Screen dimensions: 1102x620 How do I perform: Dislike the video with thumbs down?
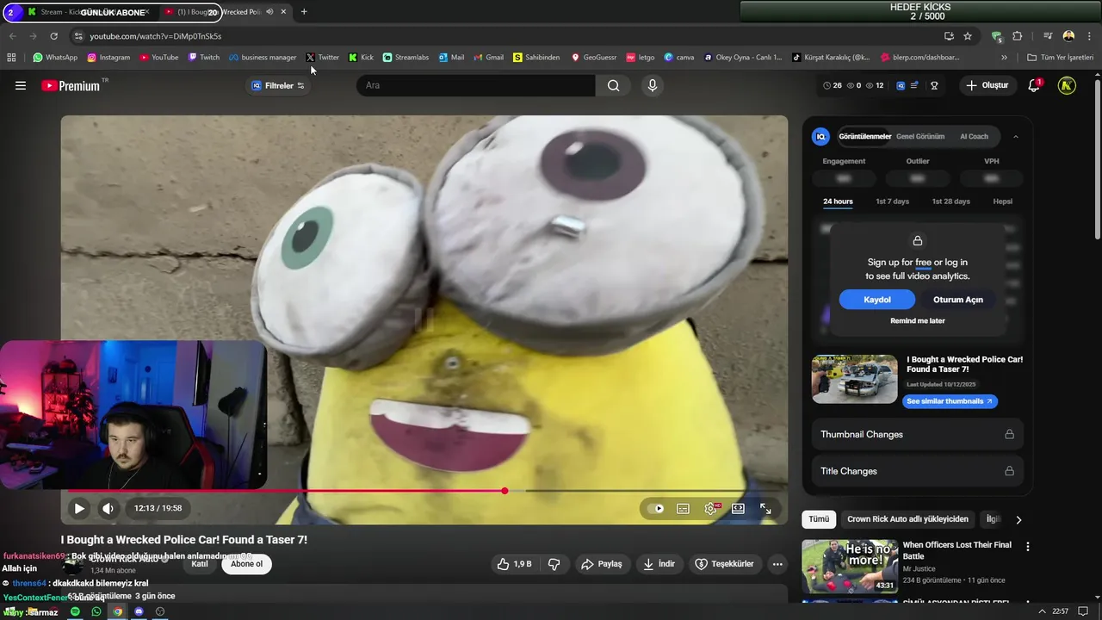(x=554, y=564)
